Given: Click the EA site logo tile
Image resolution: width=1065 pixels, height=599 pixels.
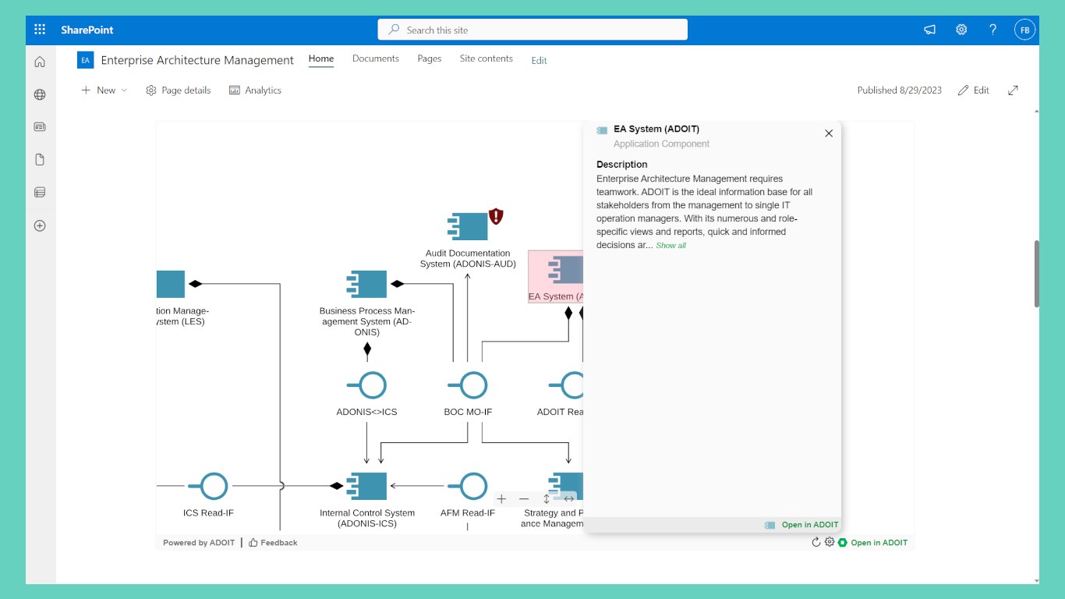Looking at the screenshot, I should 86,60.
